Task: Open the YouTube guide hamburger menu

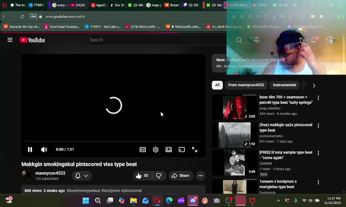Action: point(10,40)
